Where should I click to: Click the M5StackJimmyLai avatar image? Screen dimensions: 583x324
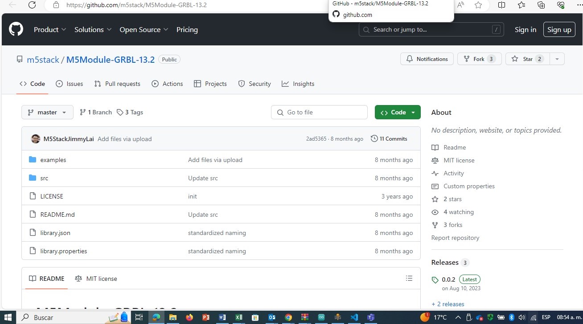tap(36, 139)
